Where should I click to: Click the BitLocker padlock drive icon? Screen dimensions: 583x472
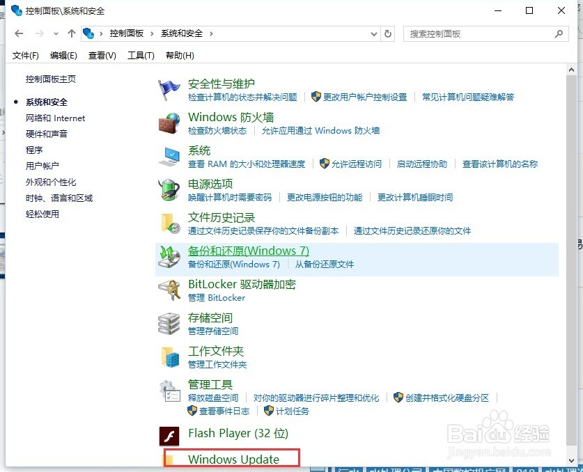169,290
